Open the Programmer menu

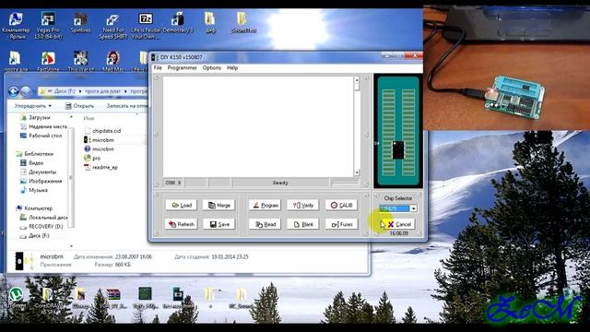coord(183,67)
